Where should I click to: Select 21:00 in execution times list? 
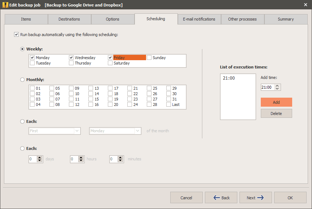coord(229,78)
